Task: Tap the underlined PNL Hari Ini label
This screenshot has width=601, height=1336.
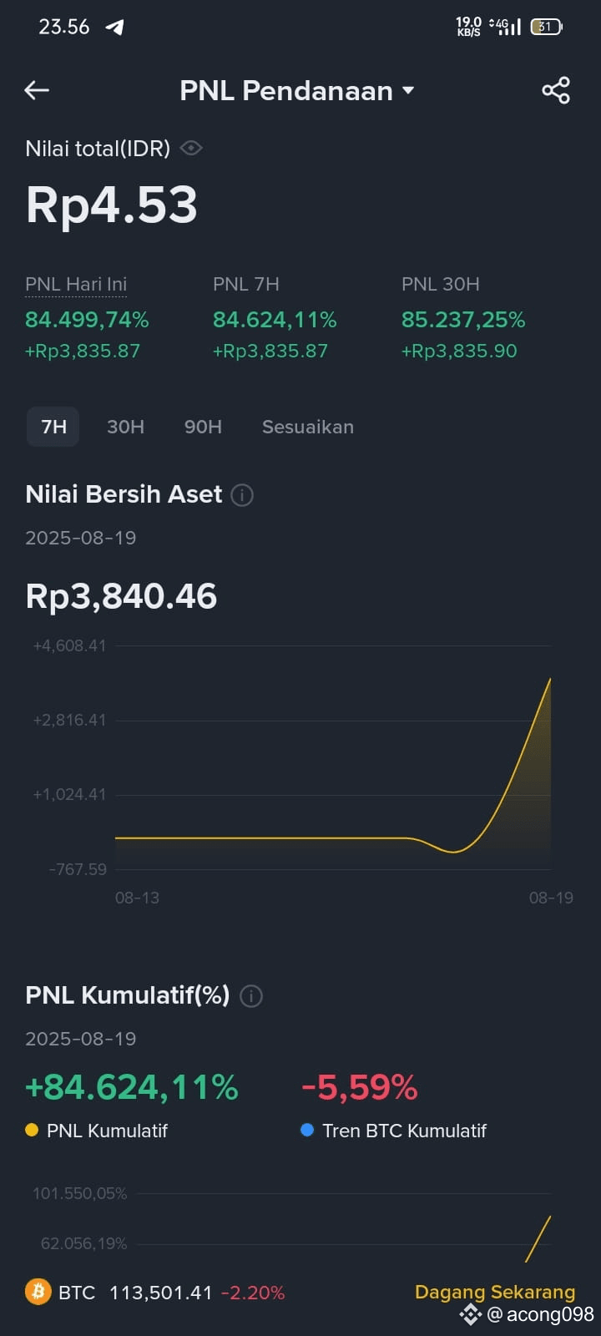Action: [x=76, y=284]
